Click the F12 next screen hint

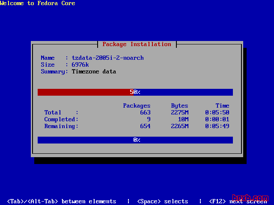click(x=238, y=201)
